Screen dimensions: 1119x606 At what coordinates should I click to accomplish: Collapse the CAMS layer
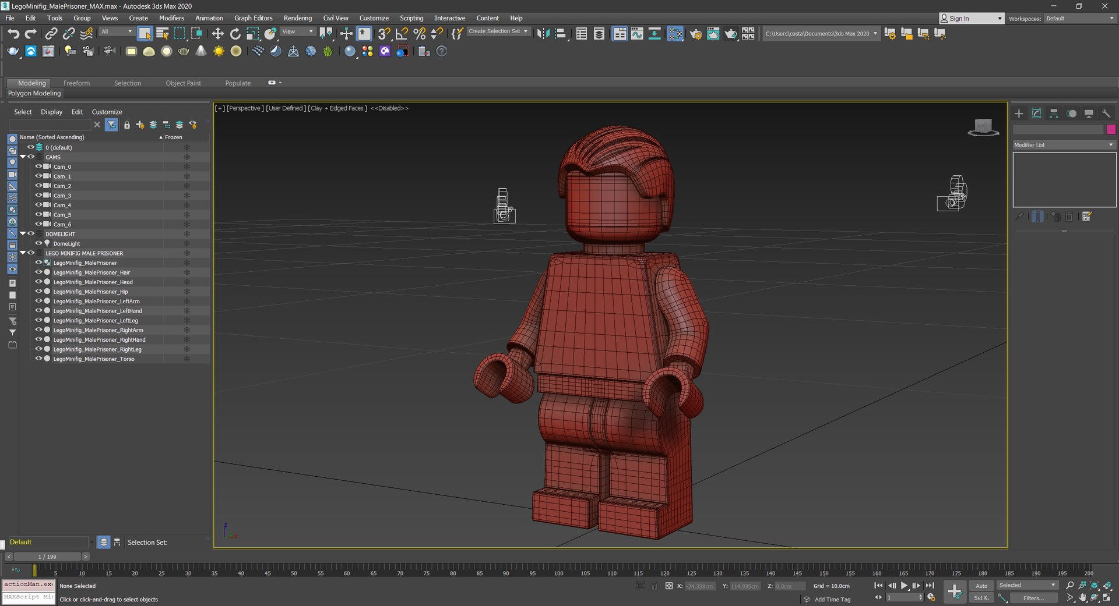[x=23, y=157]
